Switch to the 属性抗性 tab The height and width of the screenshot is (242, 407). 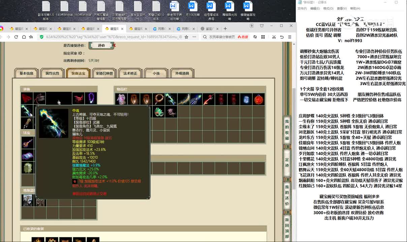(x=52, y=73)
